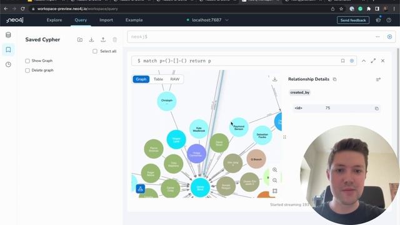The image size is (400, 225).
Task: Add a new folder in Saved Cypher
Action: [80, 39]
